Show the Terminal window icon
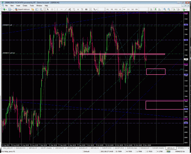191x154 pixels. coord(37,9)
